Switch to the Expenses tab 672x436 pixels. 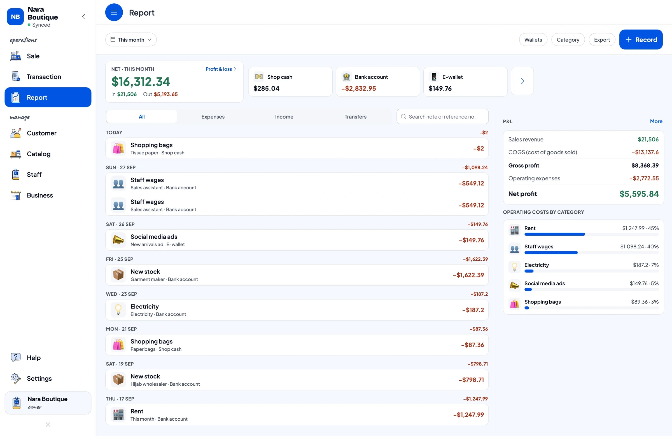click(213, 116)
